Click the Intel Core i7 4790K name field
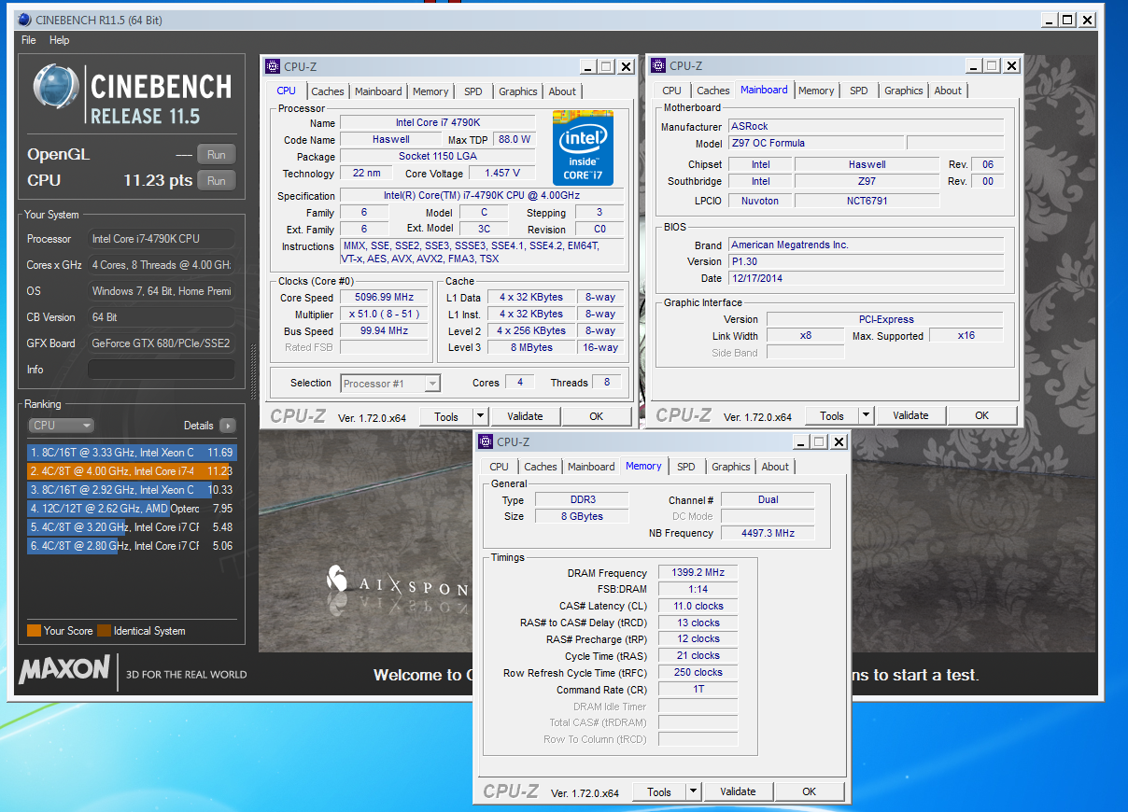 [x=438, y=123]
